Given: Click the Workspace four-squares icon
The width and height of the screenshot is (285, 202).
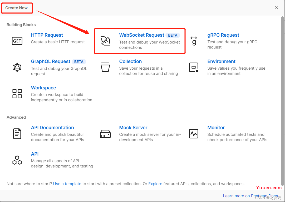Looking at the screenshot, I should 17,94.
